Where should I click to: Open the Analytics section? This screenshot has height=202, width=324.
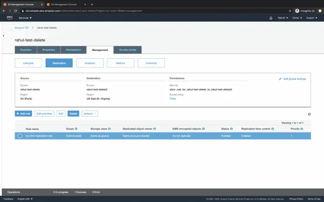tap(90, 63)
